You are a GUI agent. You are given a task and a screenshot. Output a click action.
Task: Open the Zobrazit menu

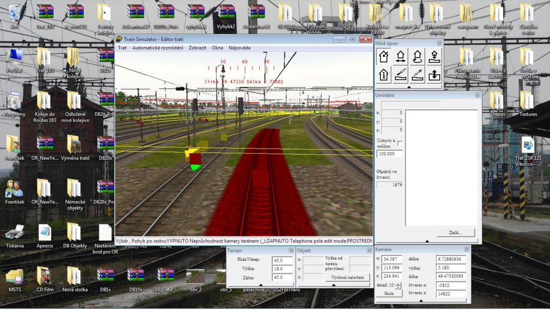tap(197, 48)
